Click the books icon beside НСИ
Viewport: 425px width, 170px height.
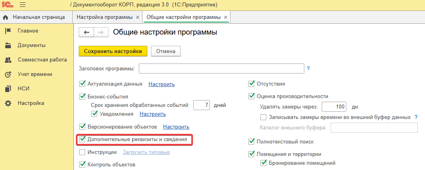coord(8,89)
